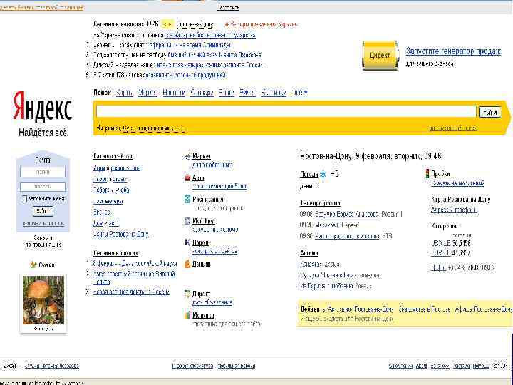Click the Пробки heading text
The height and width of the screenshot is (385, 513).
(x=440, y=173)
